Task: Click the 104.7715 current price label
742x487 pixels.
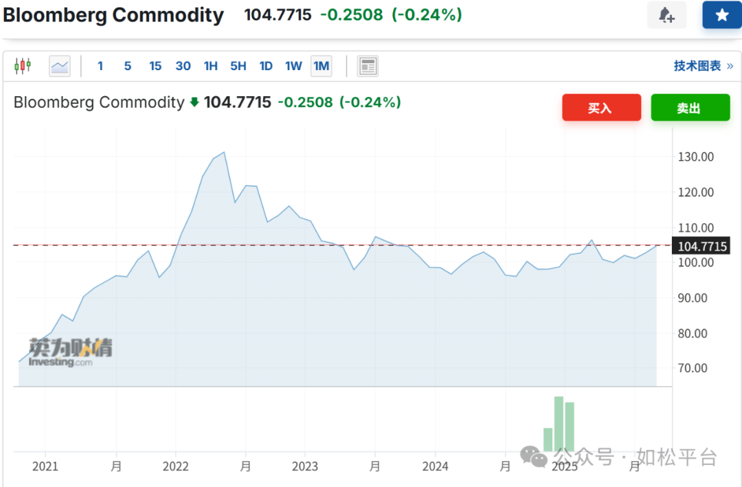Action: 701,246
